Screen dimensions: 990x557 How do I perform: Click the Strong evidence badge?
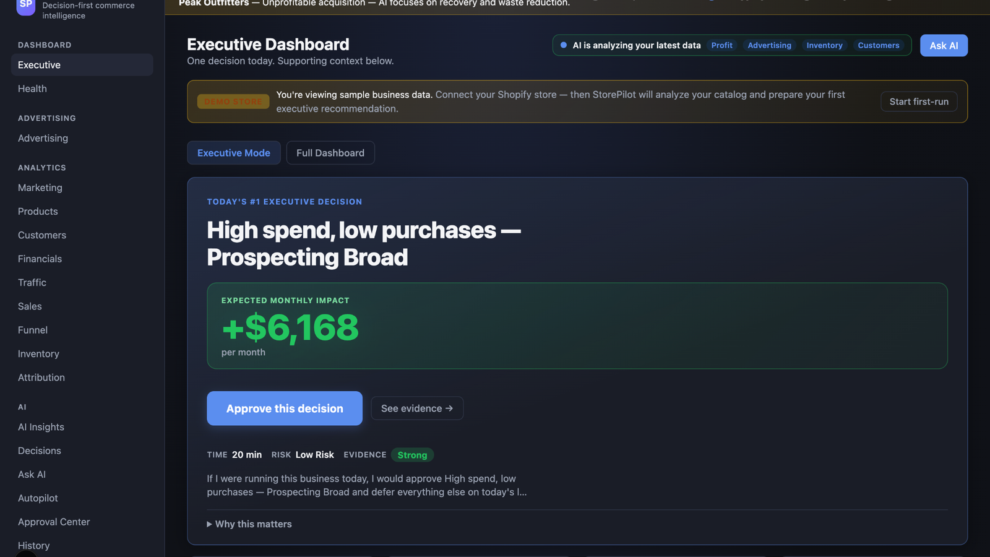(412, 455)
